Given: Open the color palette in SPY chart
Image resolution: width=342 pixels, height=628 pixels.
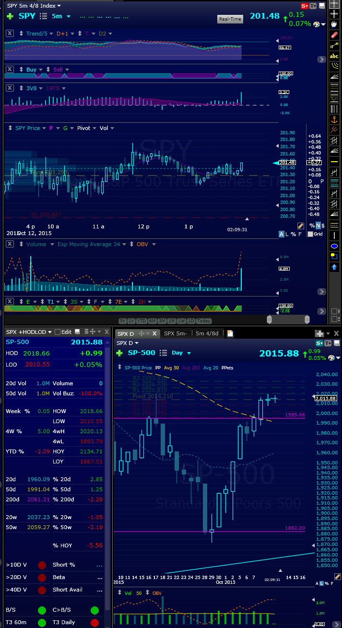Looking at the screenshot, I should pyautogui.click(x=317, y=24).
